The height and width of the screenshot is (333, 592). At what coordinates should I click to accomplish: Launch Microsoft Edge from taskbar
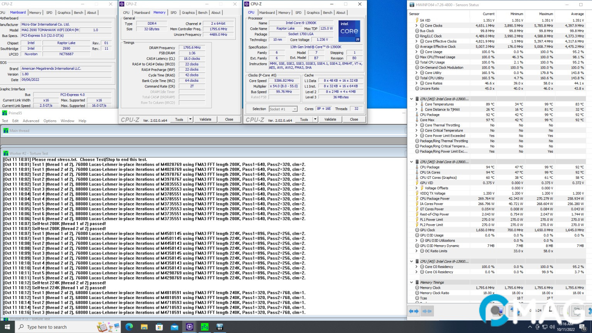point(129,327)
